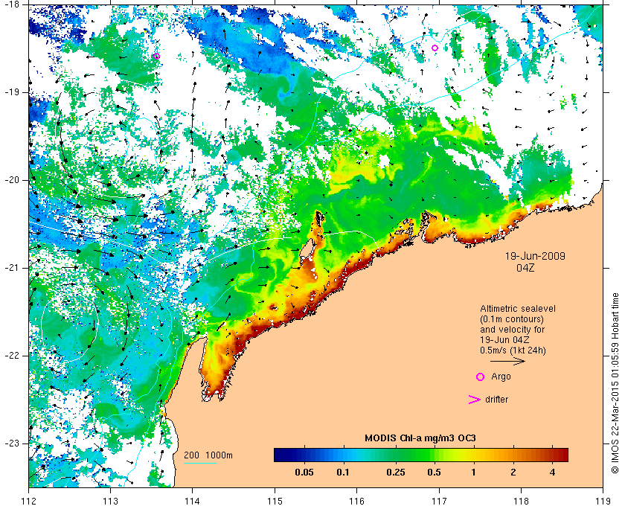Screen dimensions: 625x506
Task: Click the green region of the colorbar near 0.25
Action: tap(395, 455)
